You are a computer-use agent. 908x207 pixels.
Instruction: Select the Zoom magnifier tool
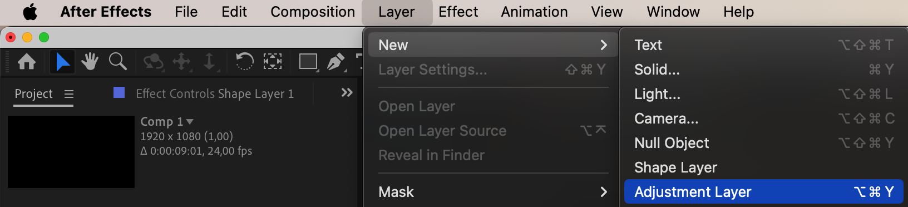(x=117, y=61)
